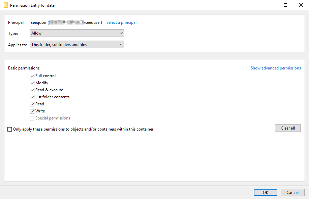Uncheck the Modify permission

32,83
